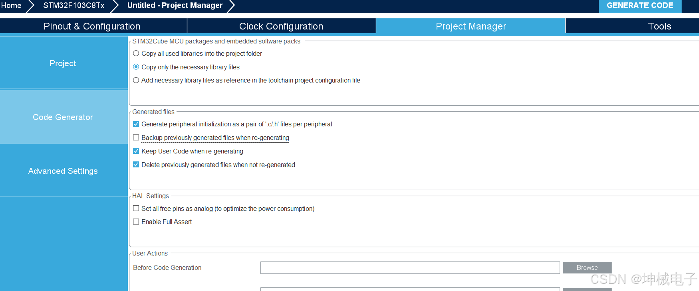This screenshot has height=291, width=699.
Task: Click the Before Code Generation input field
Action: pos(410,267)
